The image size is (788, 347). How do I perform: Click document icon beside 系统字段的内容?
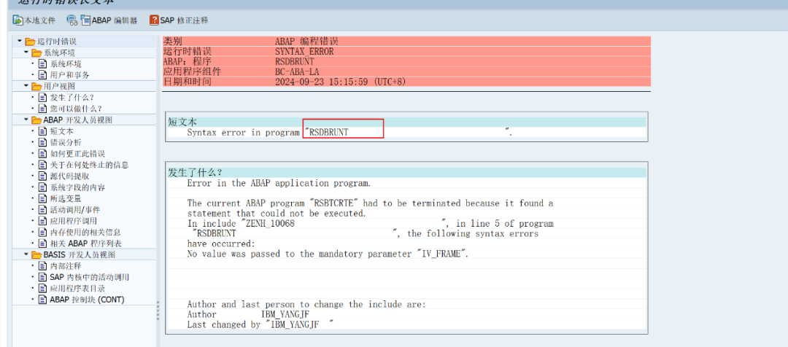click(42, 187)
